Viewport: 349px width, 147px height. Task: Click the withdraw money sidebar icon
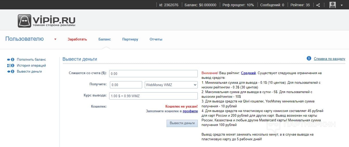coord(11,72)
